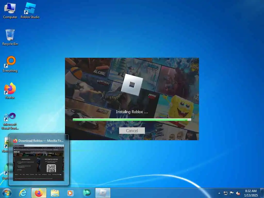Show hidden system tray icons
Viewport: 264px width, 198px height.
pos(219,193)
